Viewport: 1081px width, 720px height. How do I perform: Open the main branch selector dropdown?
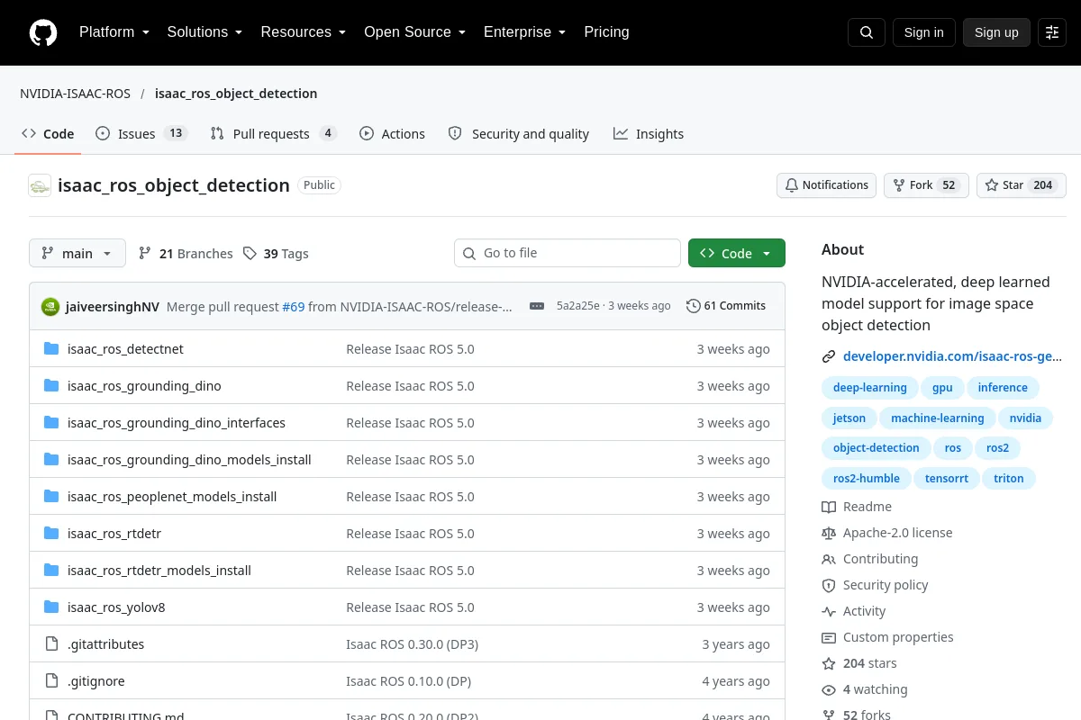coord(77,254)
